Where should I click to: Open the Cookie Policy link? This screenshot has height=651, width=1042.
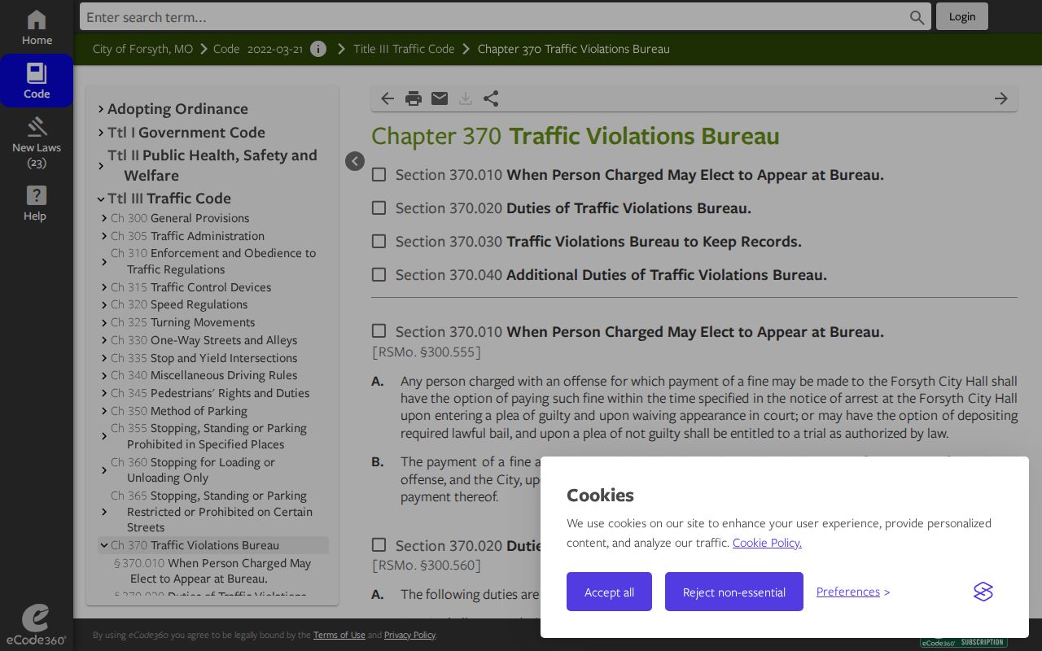767,543
